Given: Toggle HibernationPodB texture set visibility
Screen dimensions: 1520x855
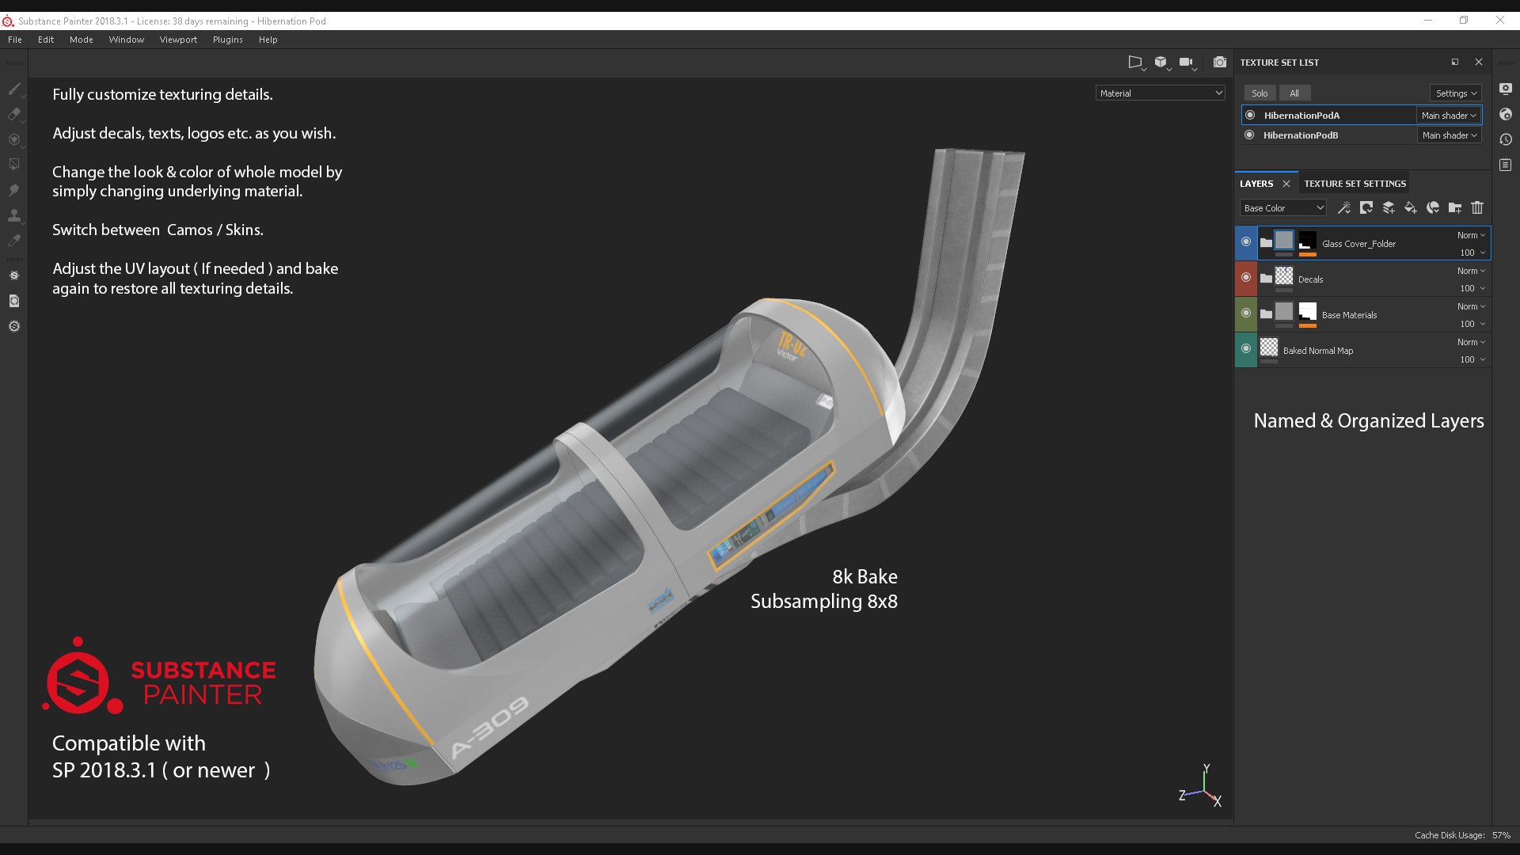Looking at the screenshot, I should click(1249, 135).
